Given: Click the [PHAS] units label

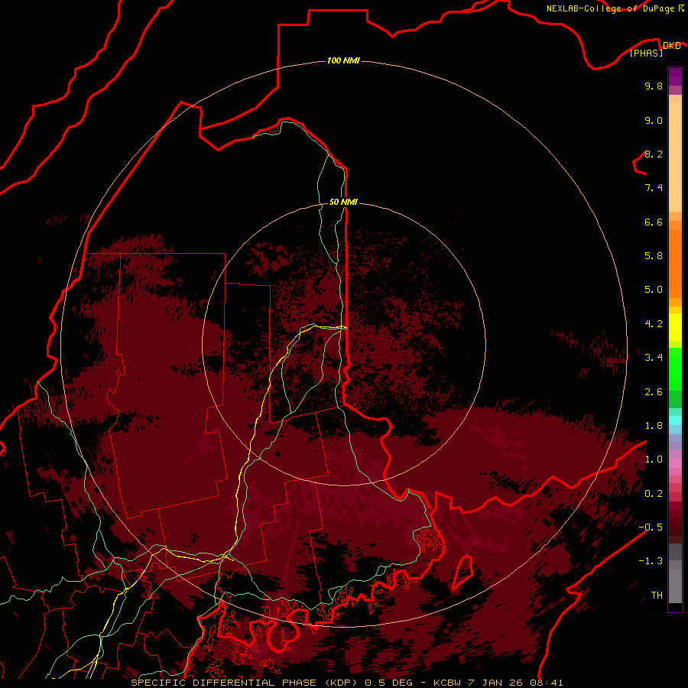Looking at the screenshot, I should pyautogui.click(x=646, y=54).
